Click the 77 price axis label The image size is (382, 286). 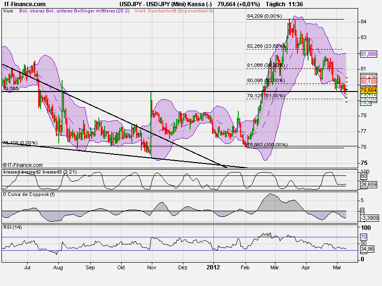(x=363, y=132)
